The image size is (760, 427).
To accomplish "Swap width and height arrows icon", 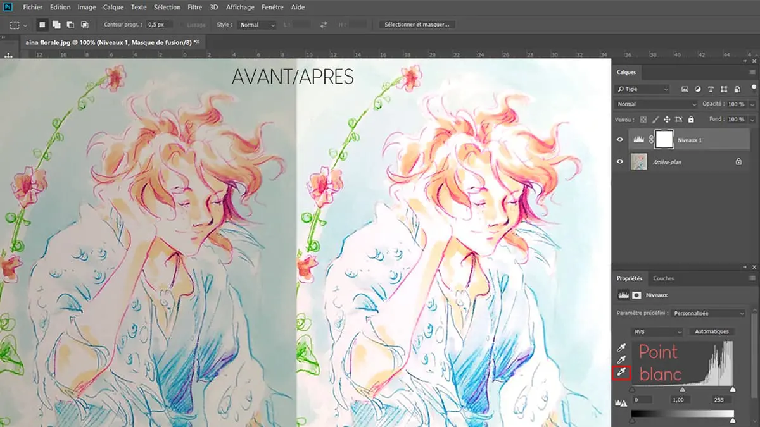I will pyautogui.click(x=324, y=25).
